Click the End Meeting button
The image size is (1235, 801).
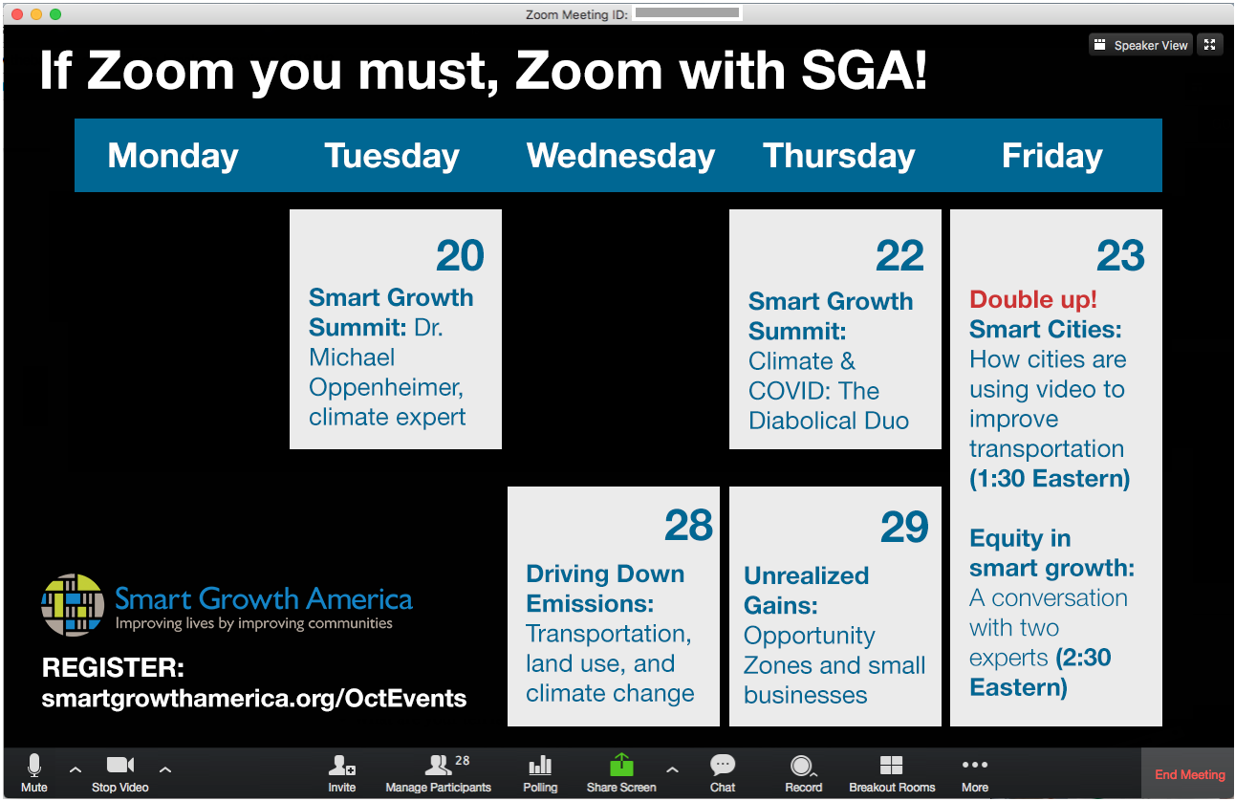tap(1189, 774)
